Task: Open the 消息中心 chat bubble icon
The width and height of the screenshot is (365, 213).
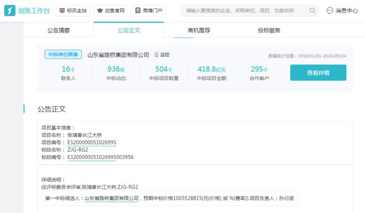Action: 330,10
